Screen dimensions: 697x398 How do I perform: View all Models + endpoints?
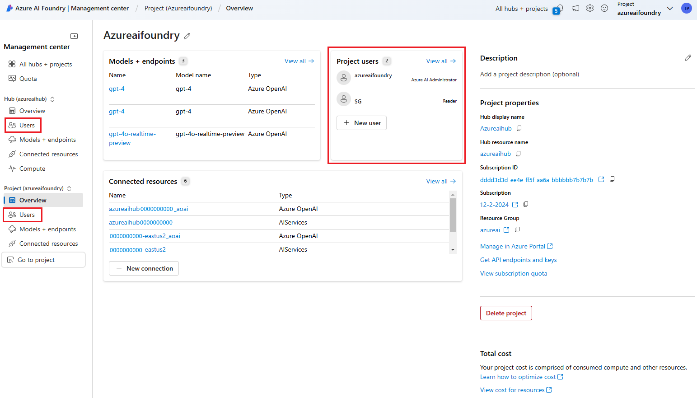pyautogui.click(x=299, y=61)
